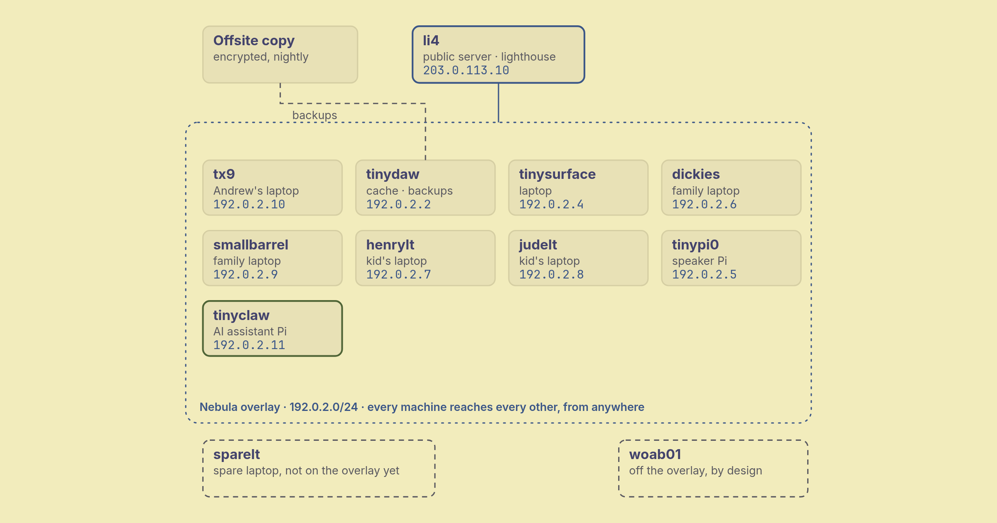997x523 pixels.
Task: Click the 'cache · backups' description
Action: (x=409, y=191)
